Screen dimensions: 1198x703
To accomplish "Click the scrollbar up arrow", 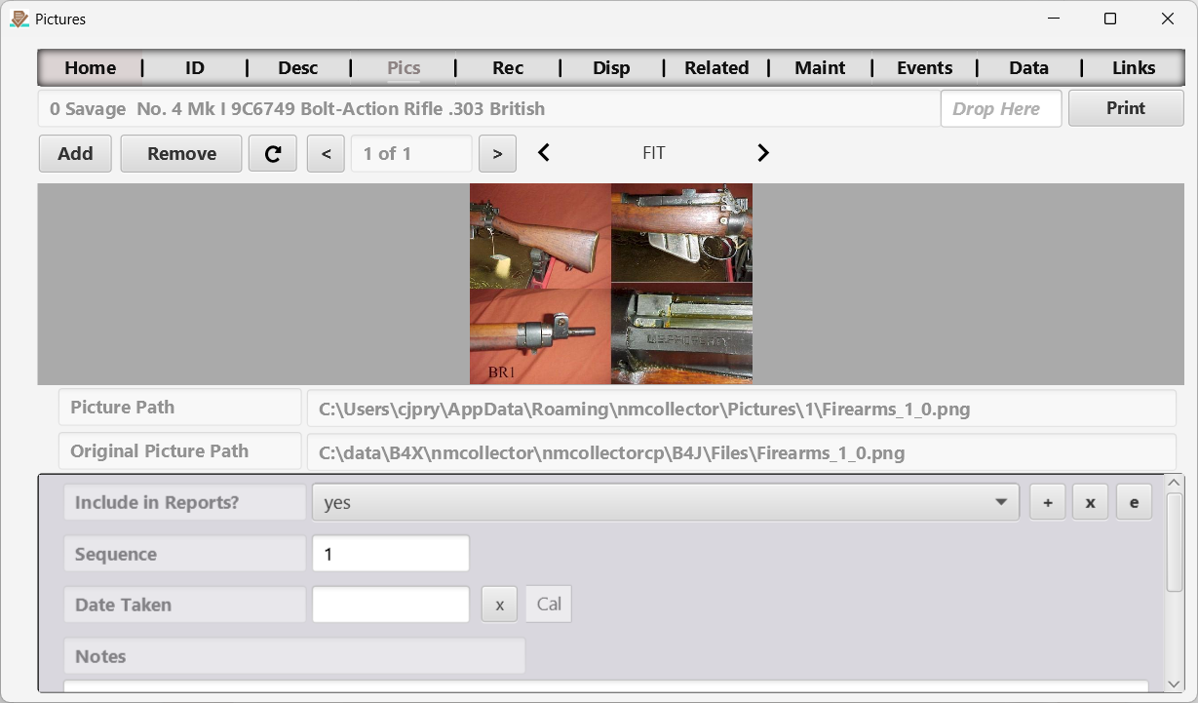I will point(1175,482).
